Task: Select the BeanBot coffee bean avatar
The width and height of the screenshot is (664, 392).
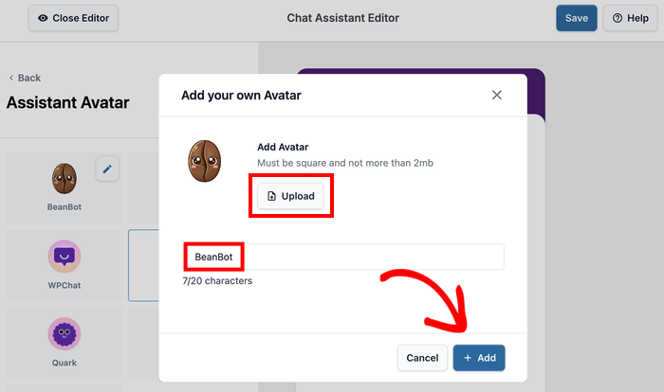Action: (x=64, y=176)
